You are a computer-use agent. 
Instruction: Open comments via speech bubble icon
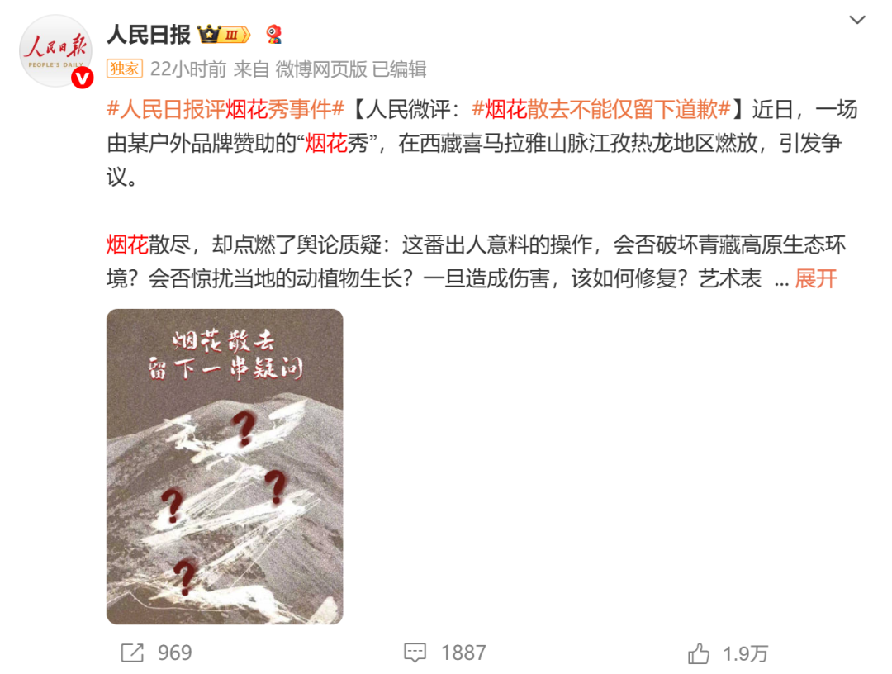pos(415,653)
